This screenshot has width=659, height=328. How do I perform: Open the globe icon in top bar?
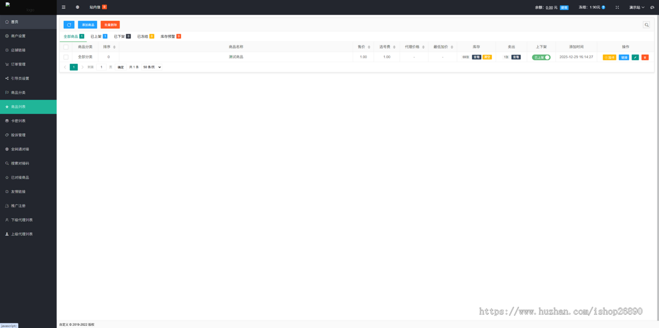coord(77,7)
